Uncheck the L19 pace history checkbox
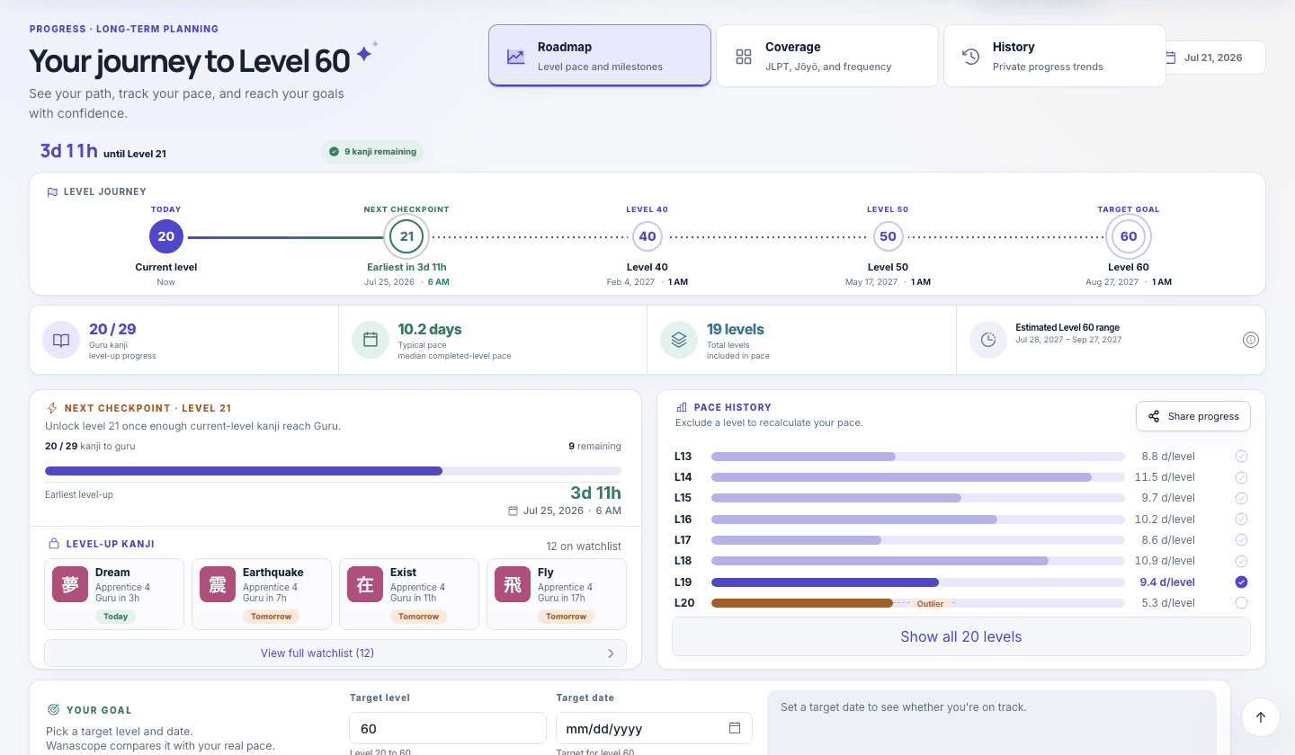Viewport: 1295px width, 755px height. click(x=1241, y=582)
